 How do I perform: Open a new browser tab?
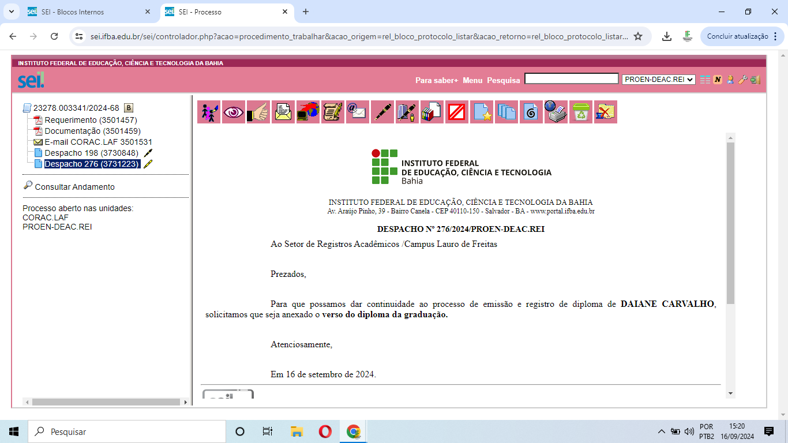click(306, 12)
